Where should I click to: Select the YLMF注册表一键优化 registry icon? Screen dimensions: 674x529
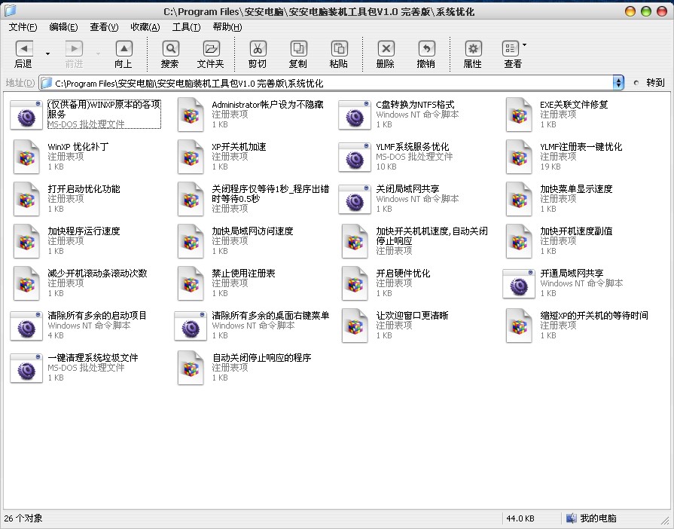coord(519,157)
